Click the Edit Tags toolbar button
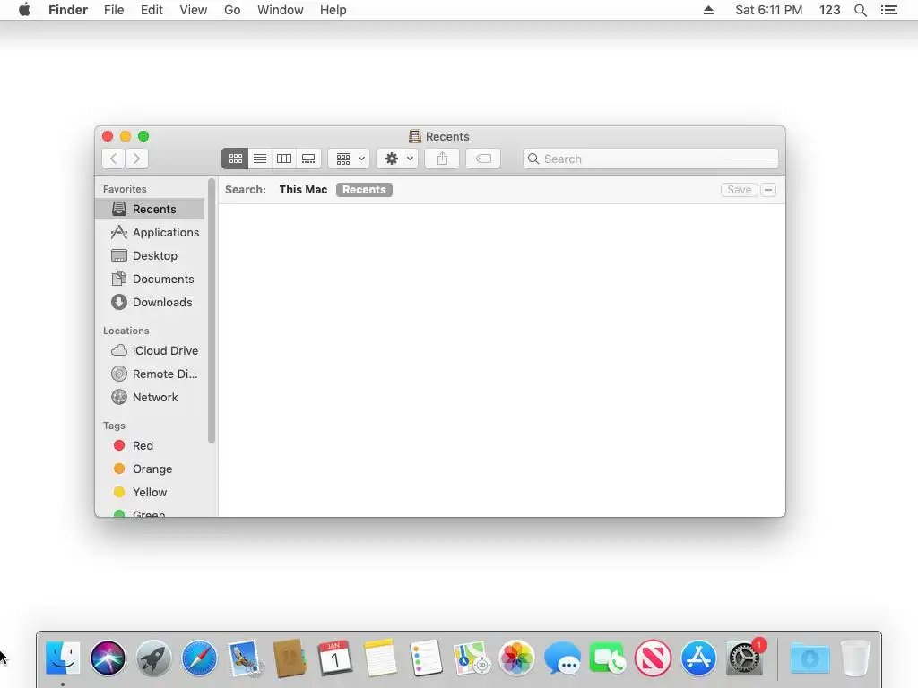The image size is (918, 688). point(483,159)
